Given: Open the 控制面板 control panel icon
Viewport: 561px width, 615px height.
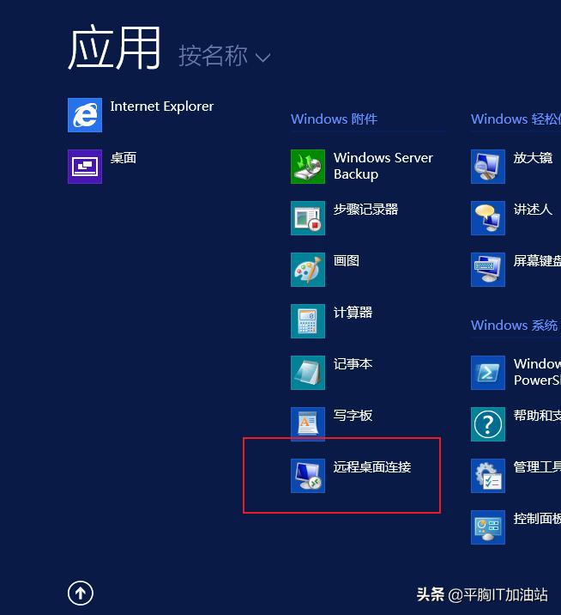Looking at the screenshot, I should click(x=488, y=527).
